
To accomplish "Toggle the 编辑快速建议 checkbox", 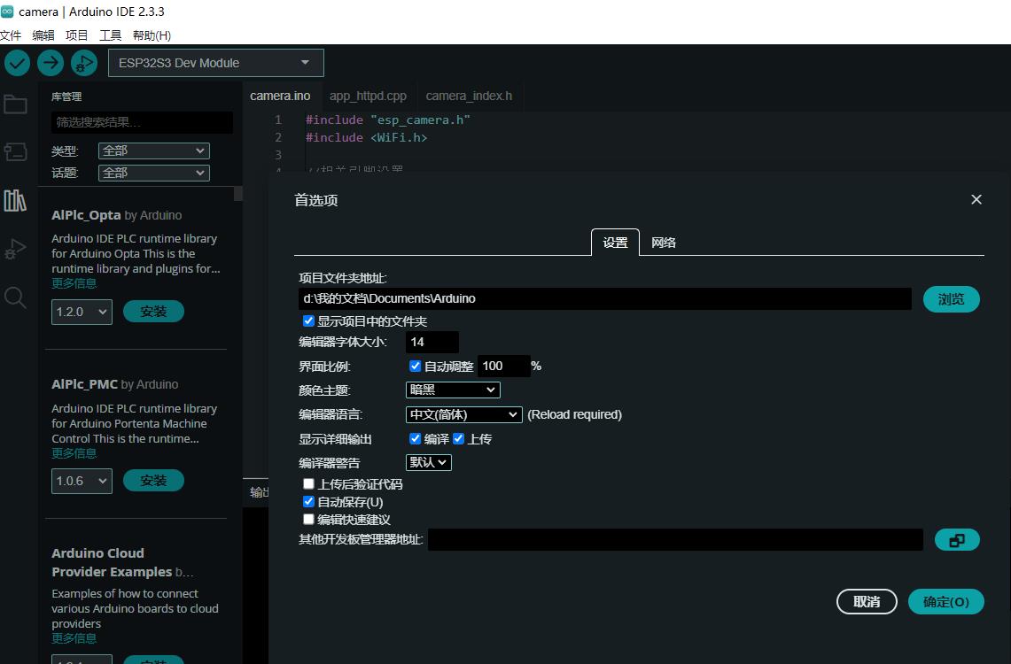I will click(x=309, y=520).
